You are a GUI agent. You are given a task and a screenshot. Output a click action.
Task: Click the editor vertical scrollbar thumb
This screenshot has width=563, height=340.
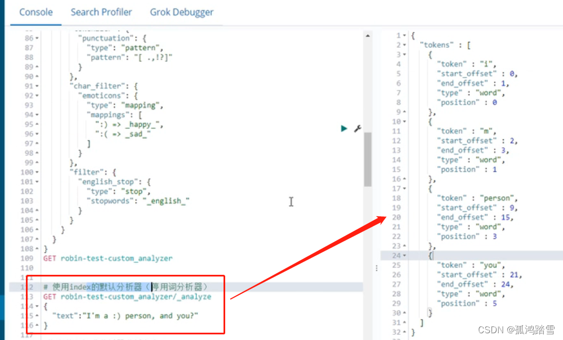[x=368, y=160]
